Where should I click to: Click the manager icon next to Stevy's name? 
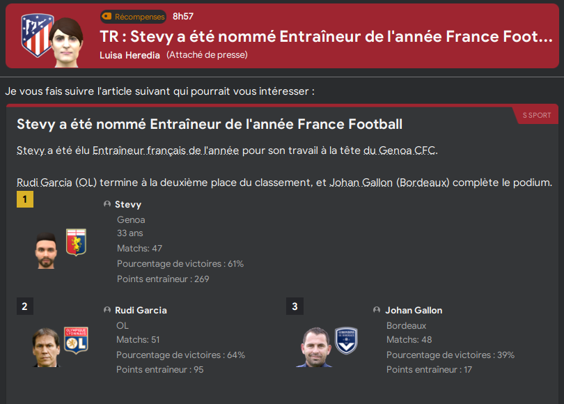click(x=107, y=204)
